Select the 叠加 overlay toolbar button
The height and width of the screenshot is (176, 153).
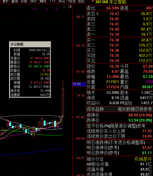pyautogui.click(x=15, y=1)
